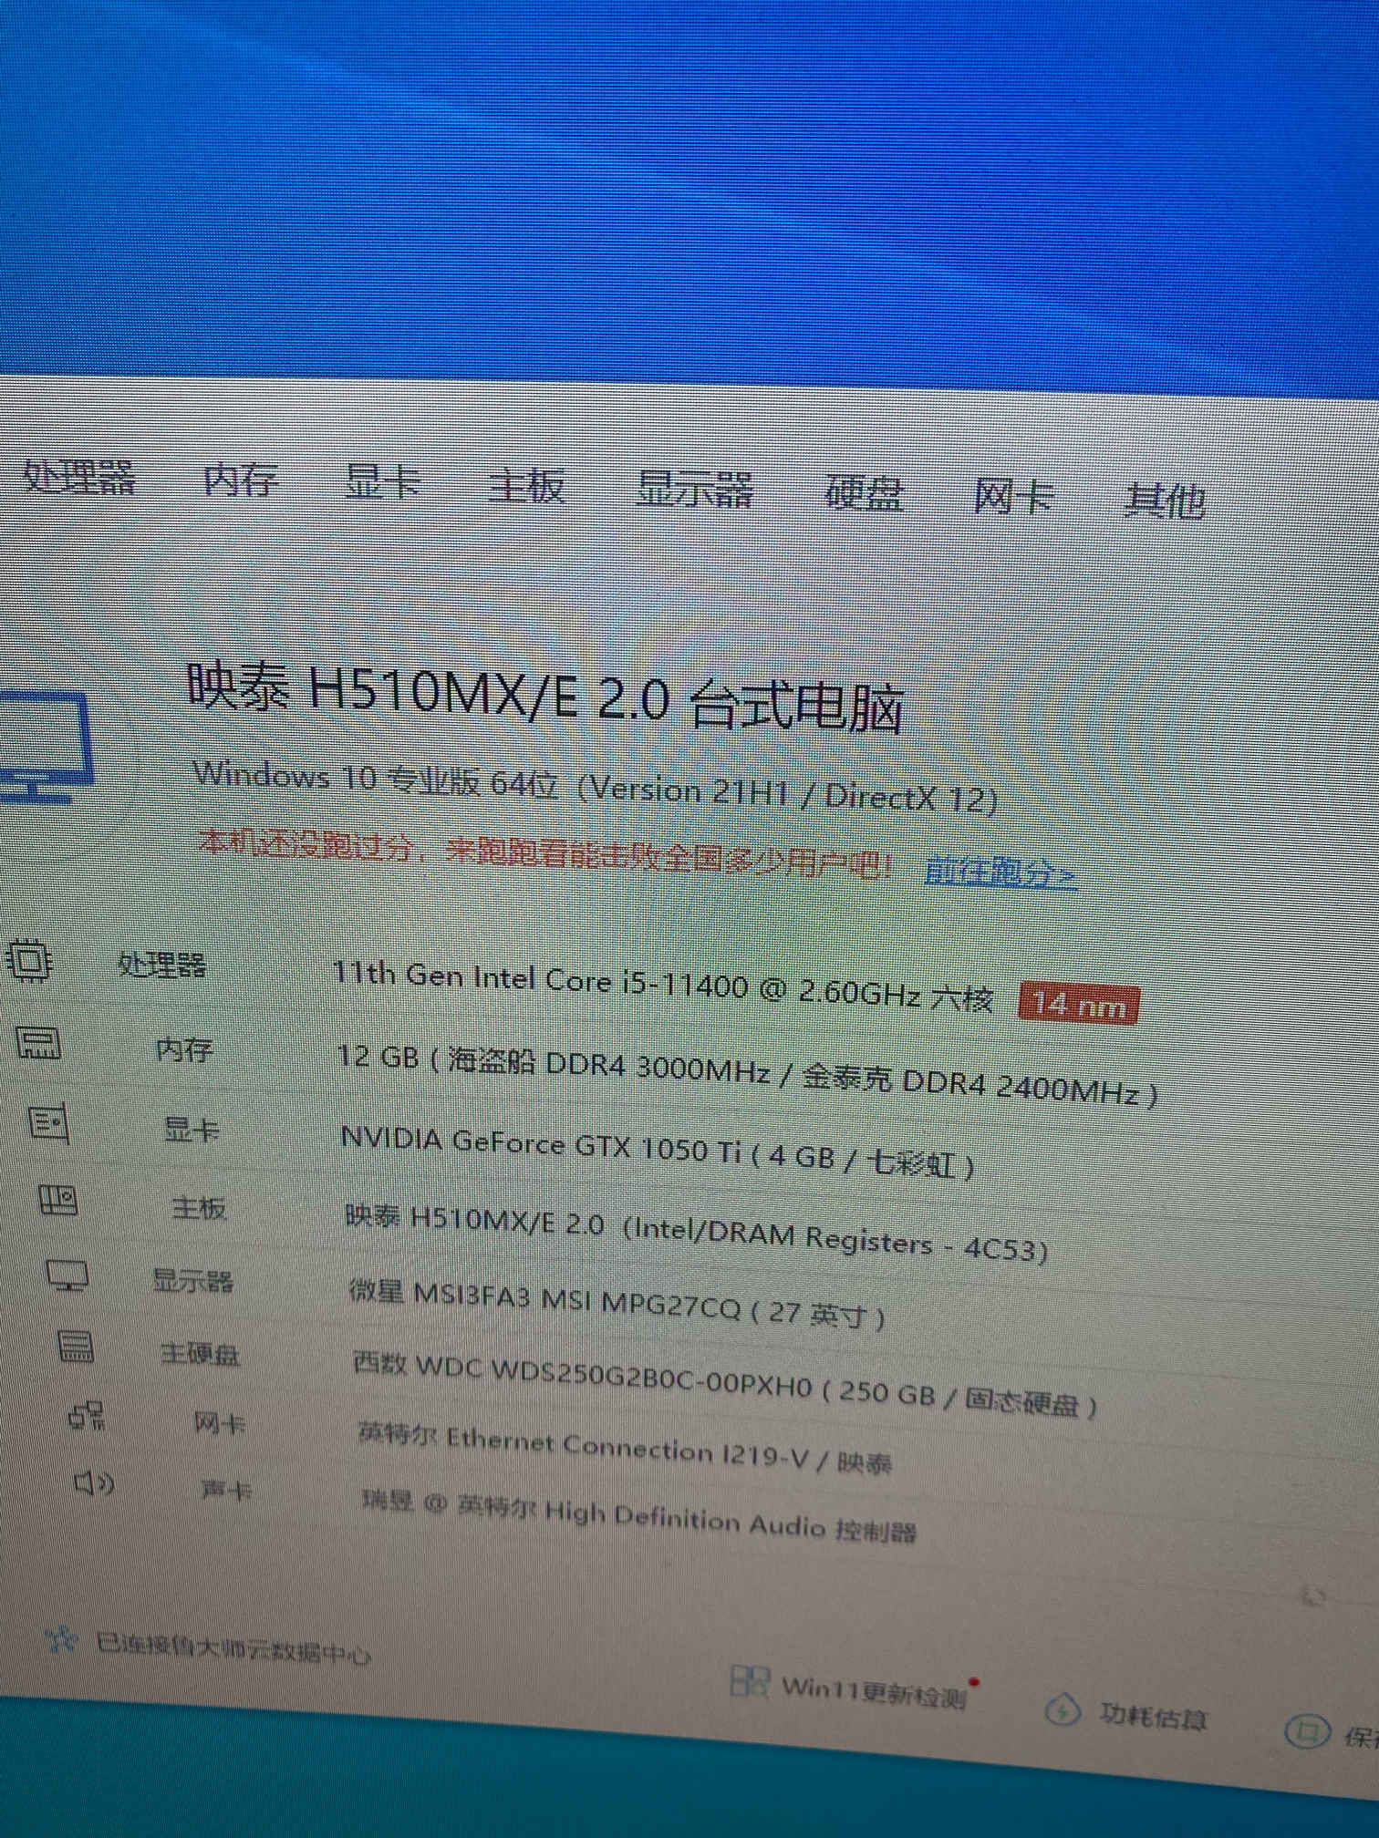Screen dimensions: 1379x1838
Task: Click the 西数 WDC WDS250G2B0C disk value
Action: (x=726, y=1387)
